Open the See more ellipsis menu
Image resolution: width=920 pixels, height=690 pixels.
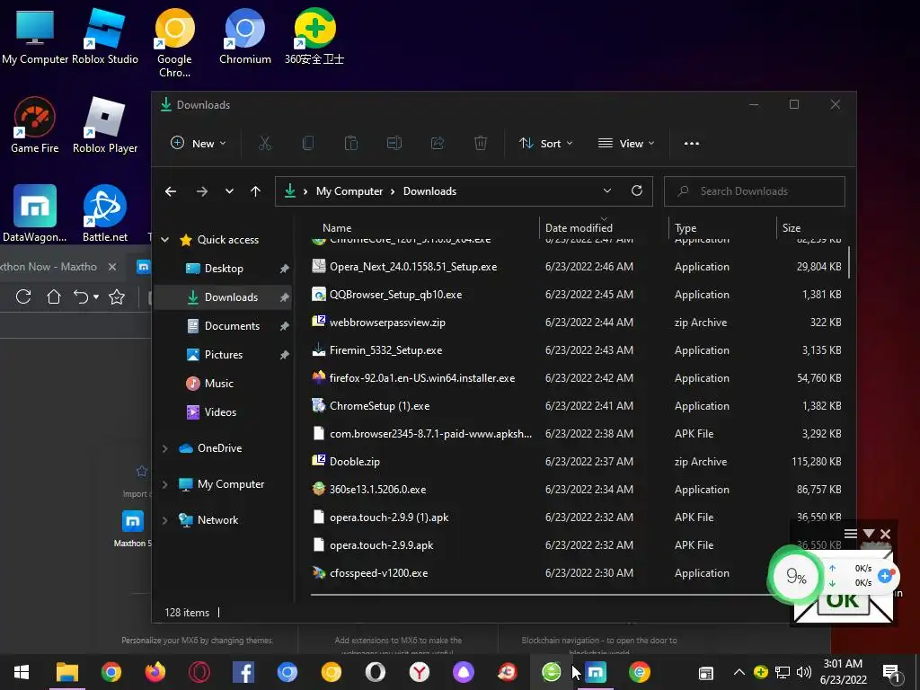tap(692, 143)
